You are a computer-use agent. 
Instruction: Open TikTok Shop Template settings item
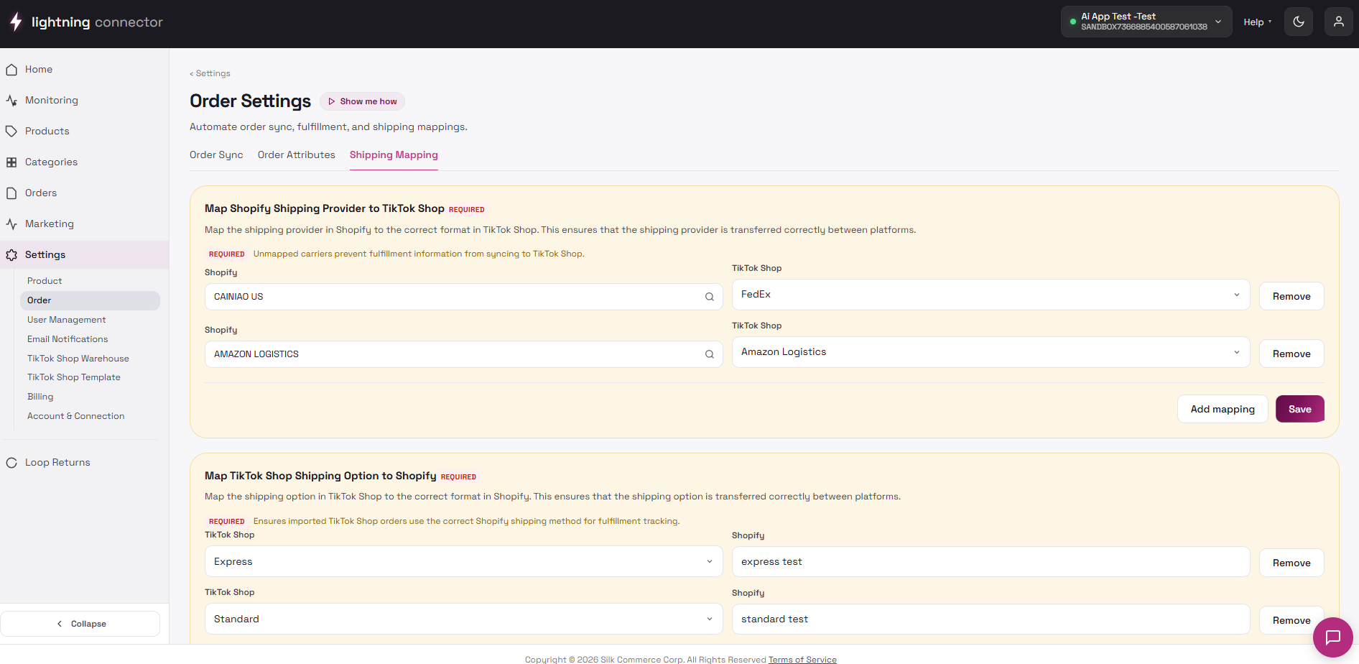74,377
